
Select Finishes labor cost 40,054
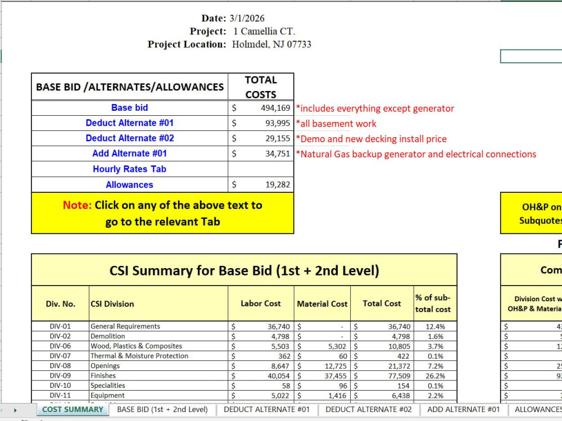pos(261,376)
